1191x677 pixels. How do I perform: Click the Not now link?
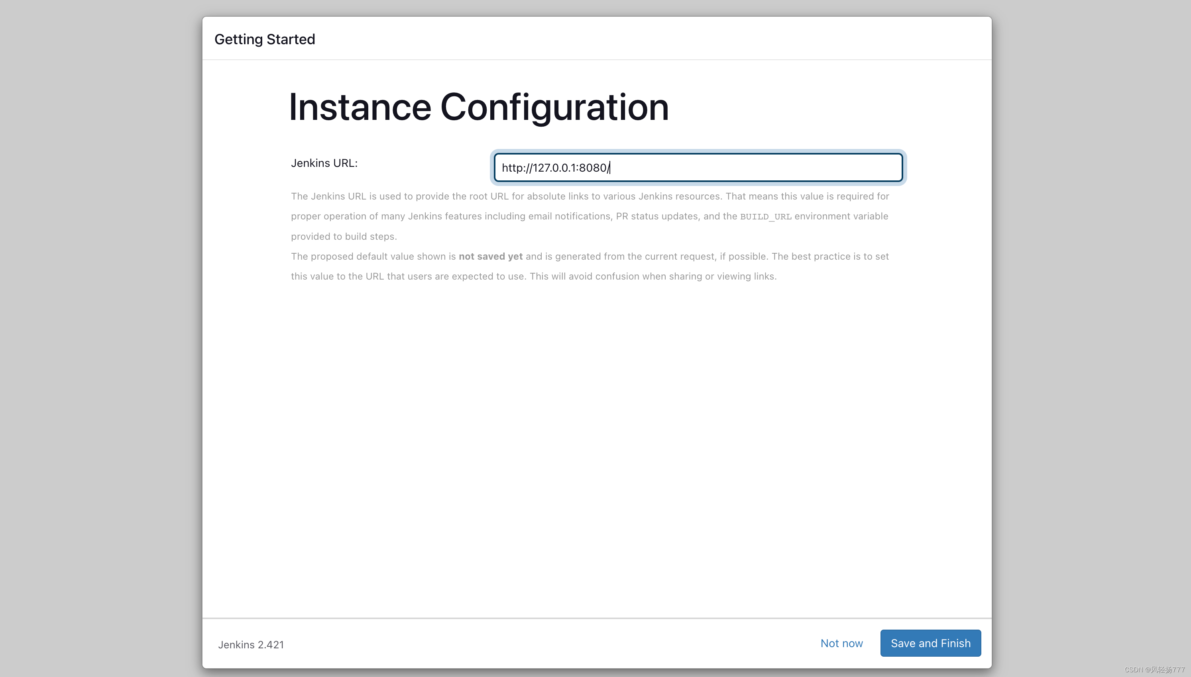pyautogui.click(x=841, y=643)
